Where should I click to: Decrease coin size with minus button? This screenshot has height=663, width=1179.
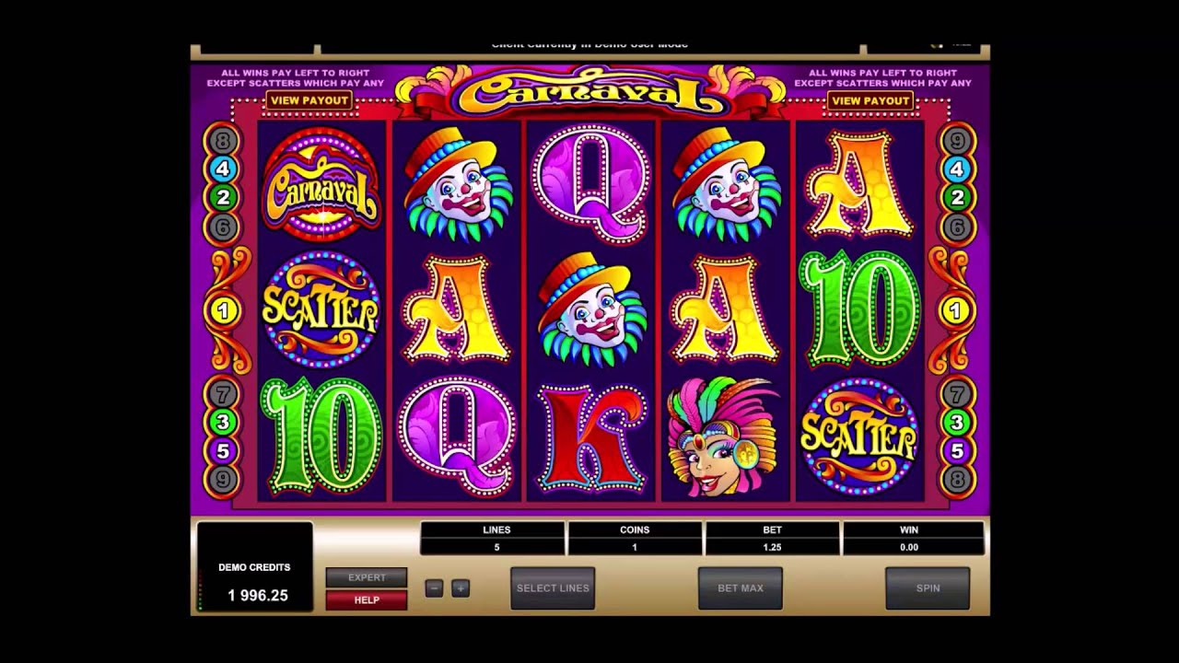(434, 588)
